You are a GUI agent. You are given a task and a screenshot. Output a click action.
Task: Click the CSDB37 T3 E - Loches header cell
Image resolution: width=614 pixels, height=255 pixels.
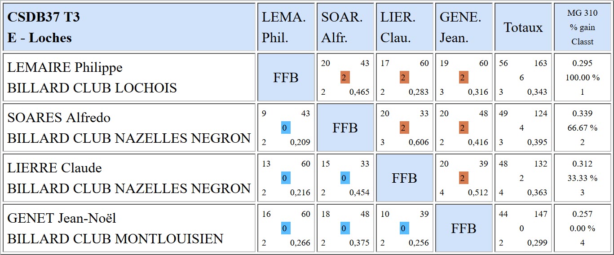pos(129,27)
